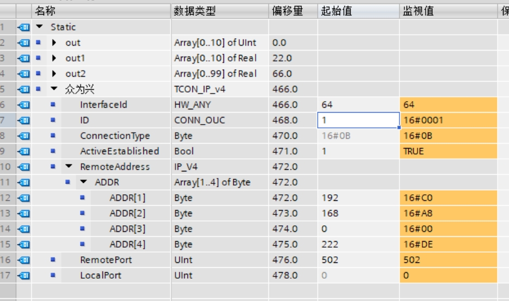Image resolution: width=509 pixels, height=301 pixels.
Task: Click the row icon for ActiveEstablished
Action: click(x=23, y=151)
